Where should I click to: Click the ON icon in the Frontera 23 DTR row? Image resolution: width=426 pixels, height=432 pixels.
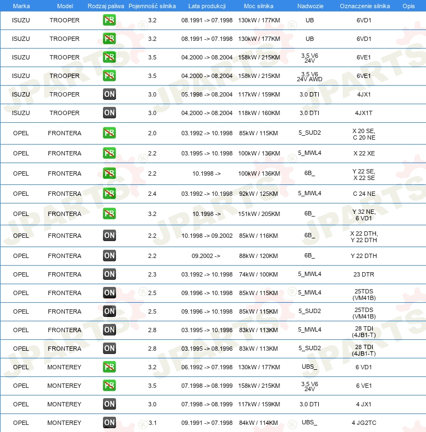click(109, 274)
